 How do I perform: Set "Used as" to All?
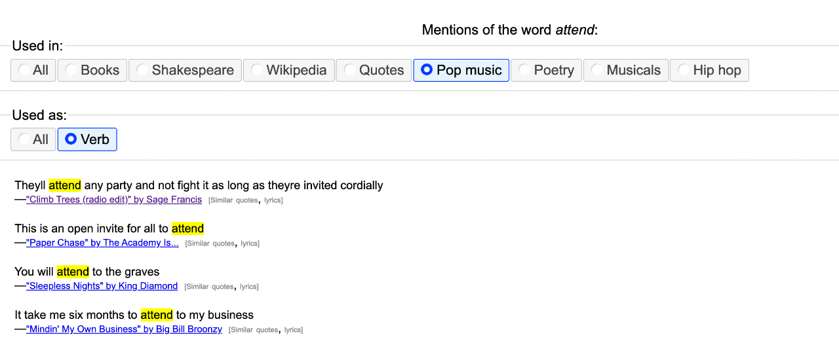pyautogui.click(x=33, y=139)
